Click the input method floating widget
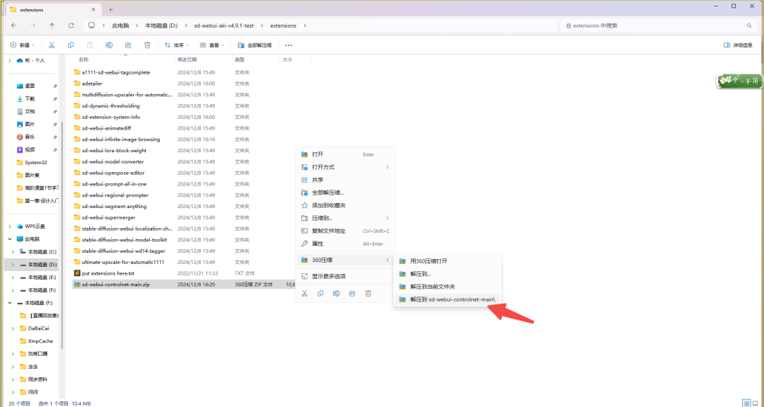The height and width of the screenshot is (407, 764). coord(739,81)
